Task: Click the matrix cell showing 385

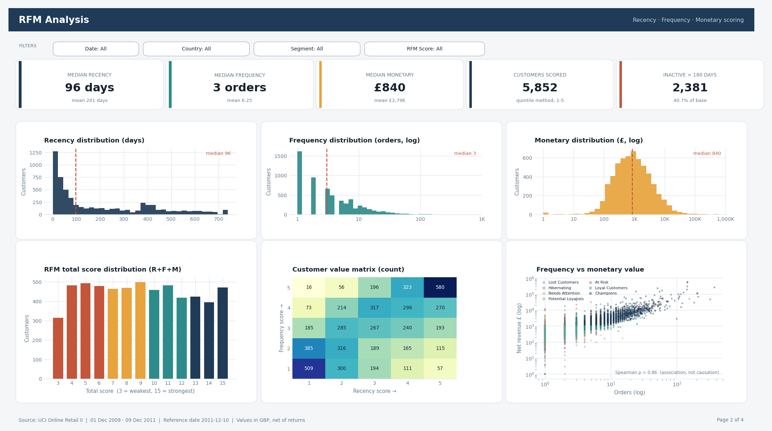Action: tap(309, 348)
